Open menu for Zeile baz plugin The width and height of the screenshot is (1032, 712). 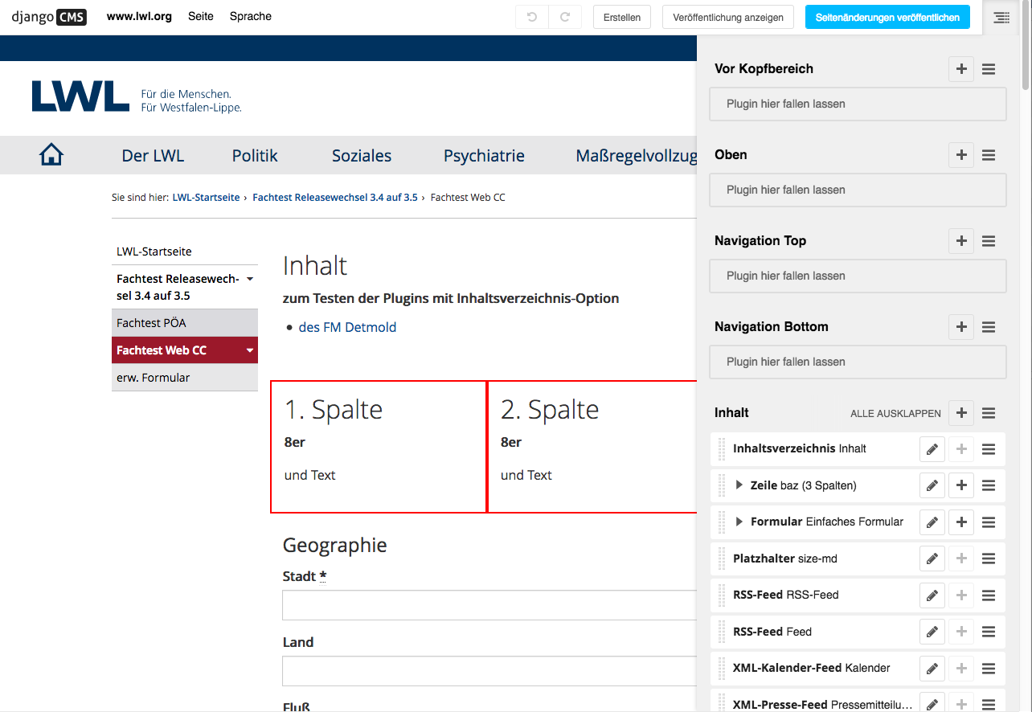pyautogui.click(x=989, y=485)
